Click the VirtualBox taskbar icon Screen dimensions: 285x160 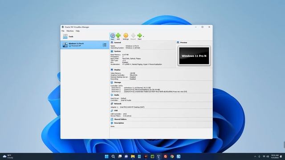(x=159, y=156)
